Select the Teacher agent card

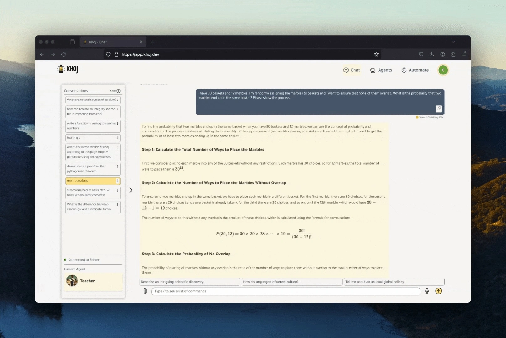pos(93,281)
